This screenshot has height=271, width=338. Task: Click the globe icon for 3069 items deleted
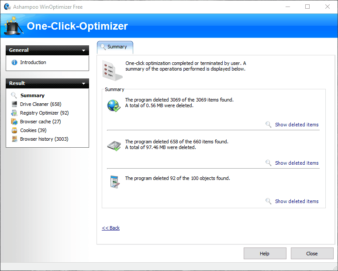click(114, 105)
